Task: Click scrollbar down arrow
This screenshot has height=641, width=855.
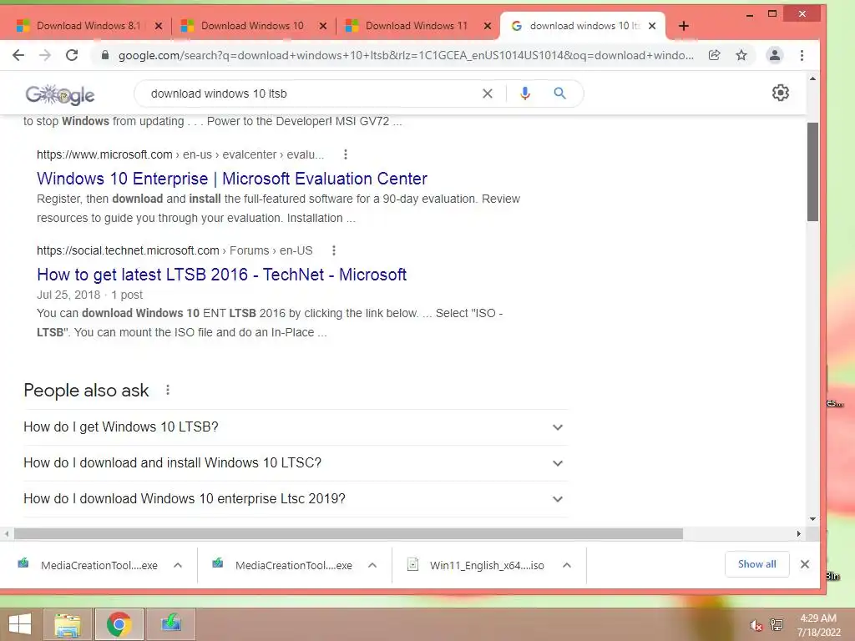Action: click(x=812, y=519)
